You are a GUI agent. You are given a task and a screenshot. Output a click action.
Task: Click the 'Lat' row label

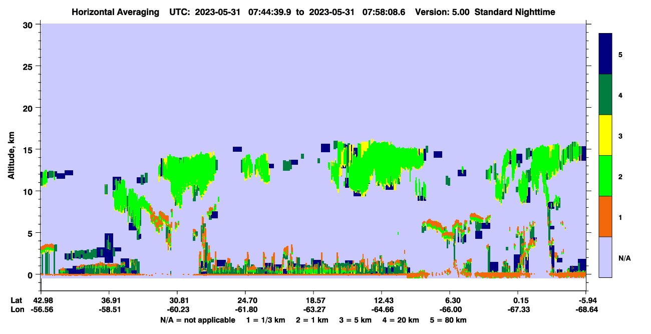[17, 300]
